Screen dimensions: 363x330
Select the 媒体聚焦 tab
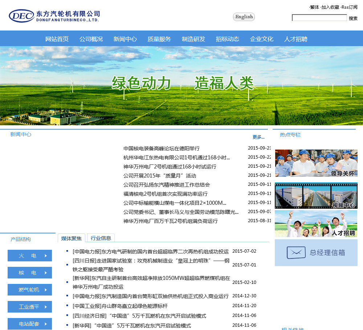coord(71,238)
